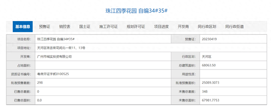Switch to the 开发商 tab
The image size is (271, 106).
183,27
